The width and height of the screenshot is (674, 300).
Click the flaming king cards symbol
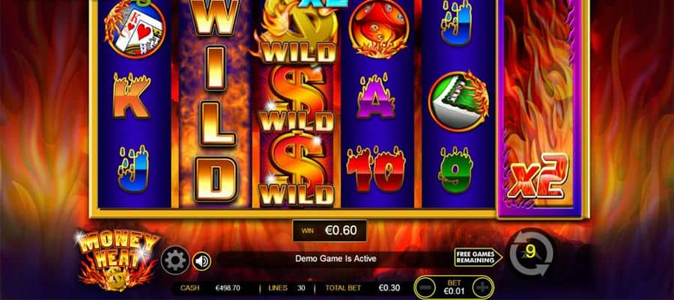pos(134,28)
